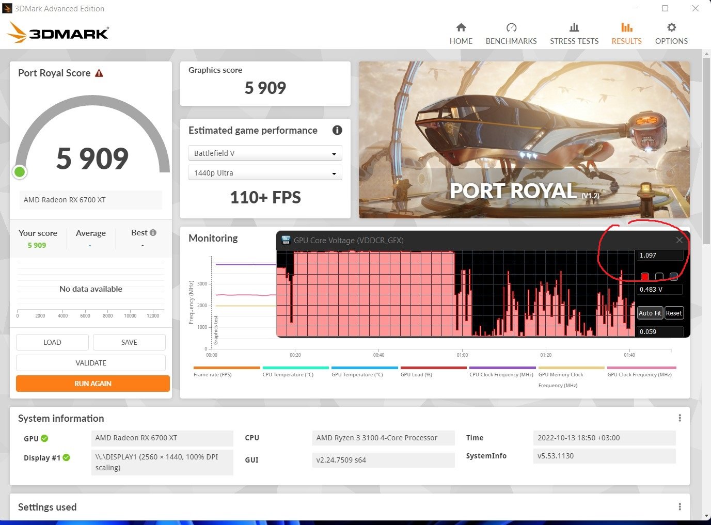The height and width of the screenshot is (525, 711).
Task: Click the 3DMark Advanced Edition title icon
Action: (7, 8)
